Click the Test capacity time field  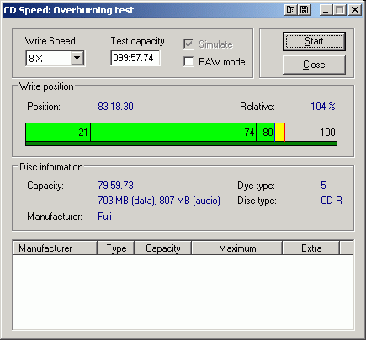click(x=135, y=58)
